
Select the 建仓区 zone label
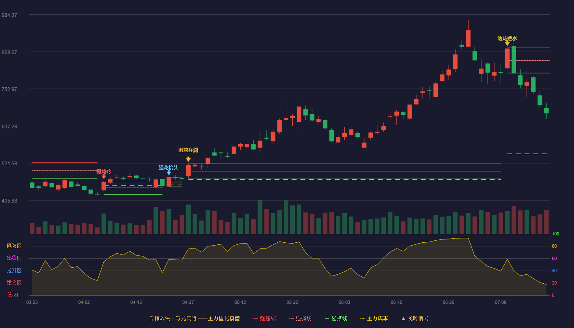click(x=14, y=283)
